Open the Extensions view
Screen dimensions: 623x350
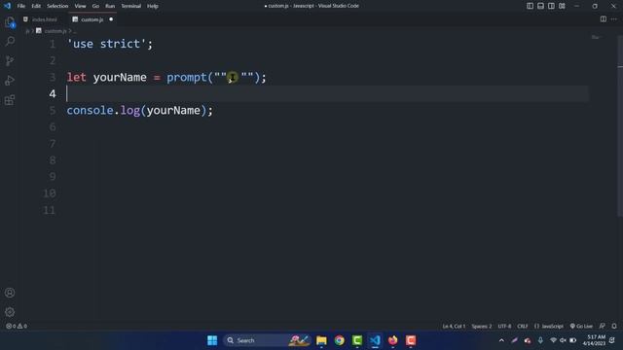tap(10, 99)
